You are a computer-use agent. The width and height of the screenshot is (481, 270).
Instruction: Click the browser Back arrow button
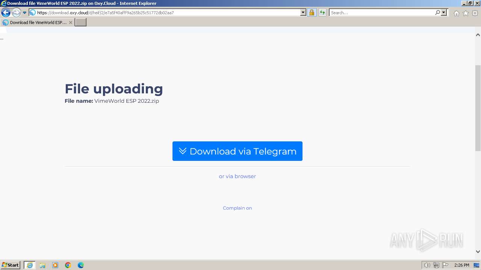[x=6, y=13]
